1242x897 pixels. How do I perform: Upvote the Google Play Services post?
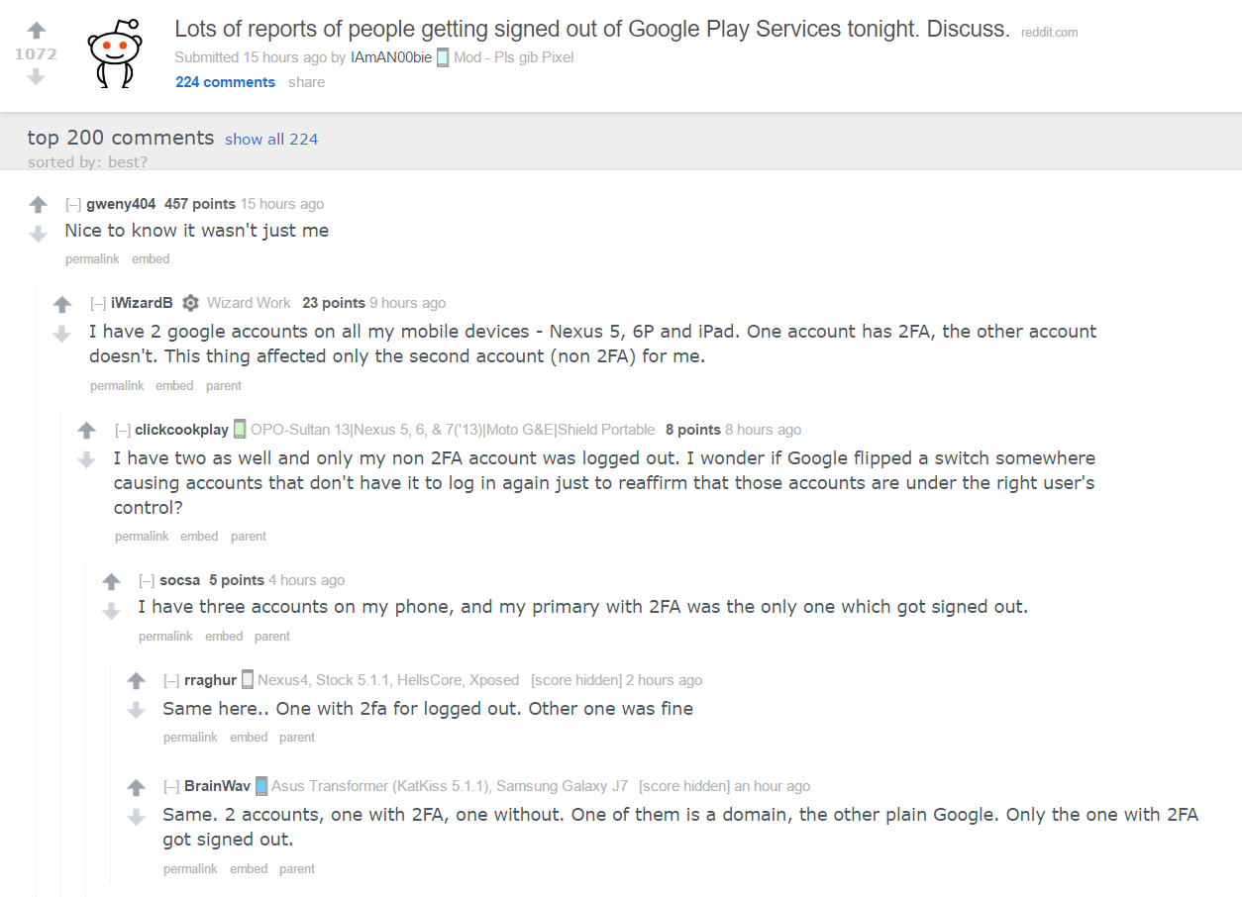(x=36, y=31)
